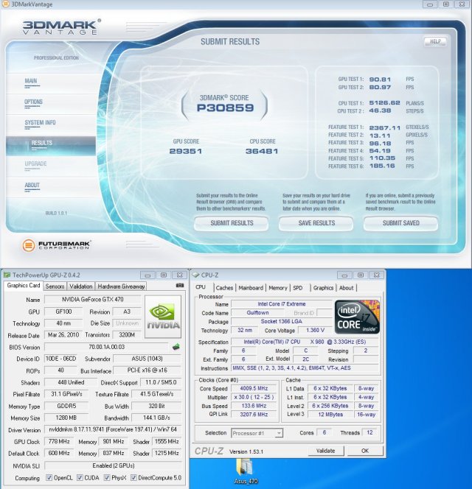Click the GPU-Z Name field showing GTX 470

click(x=92, y=300)
